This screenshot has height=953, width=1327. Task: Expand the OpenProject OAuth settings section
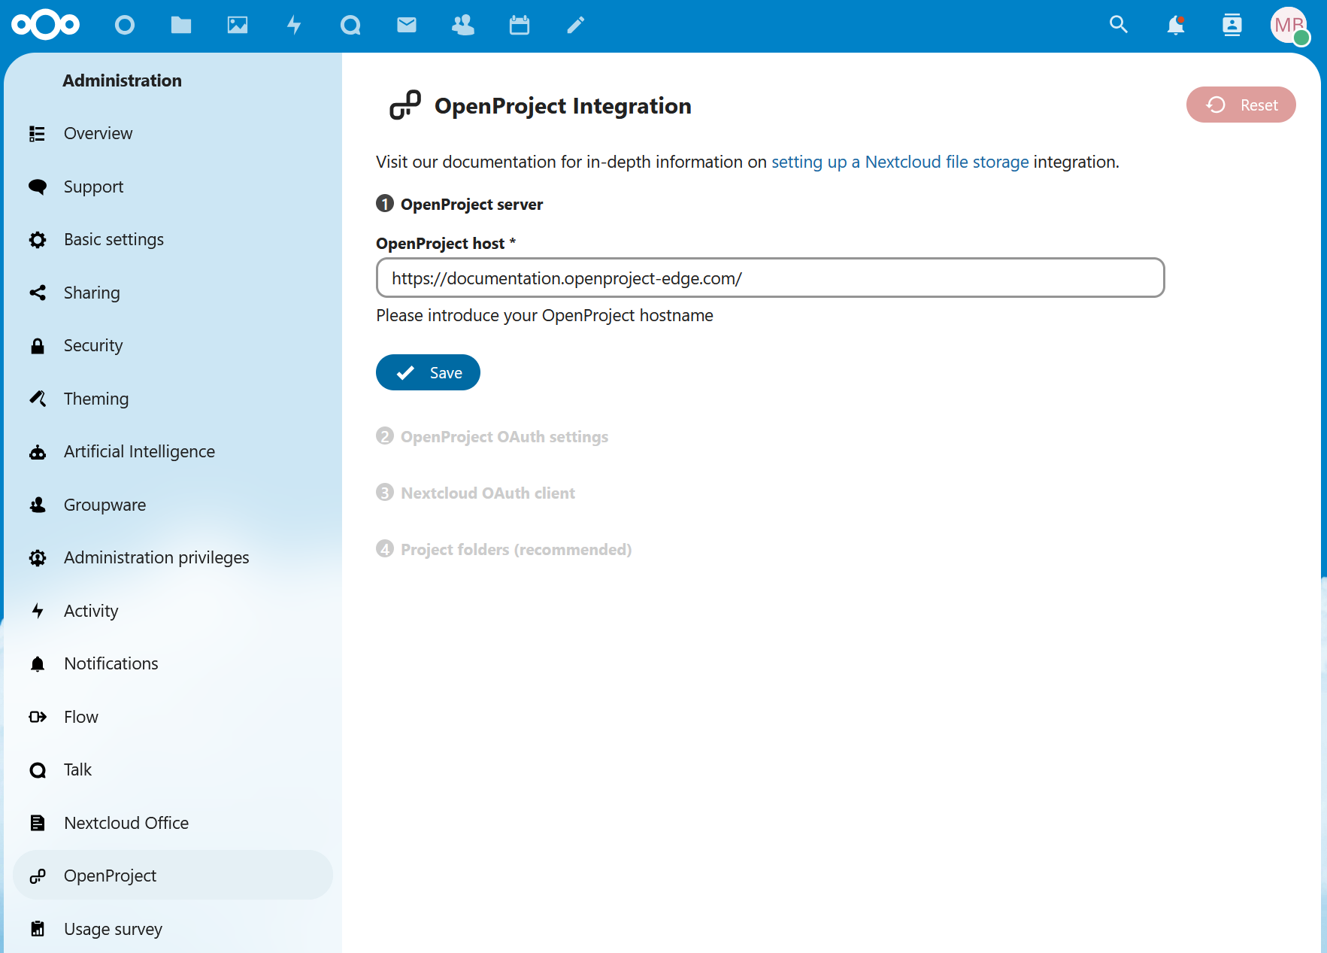click(x=504, y=436)
